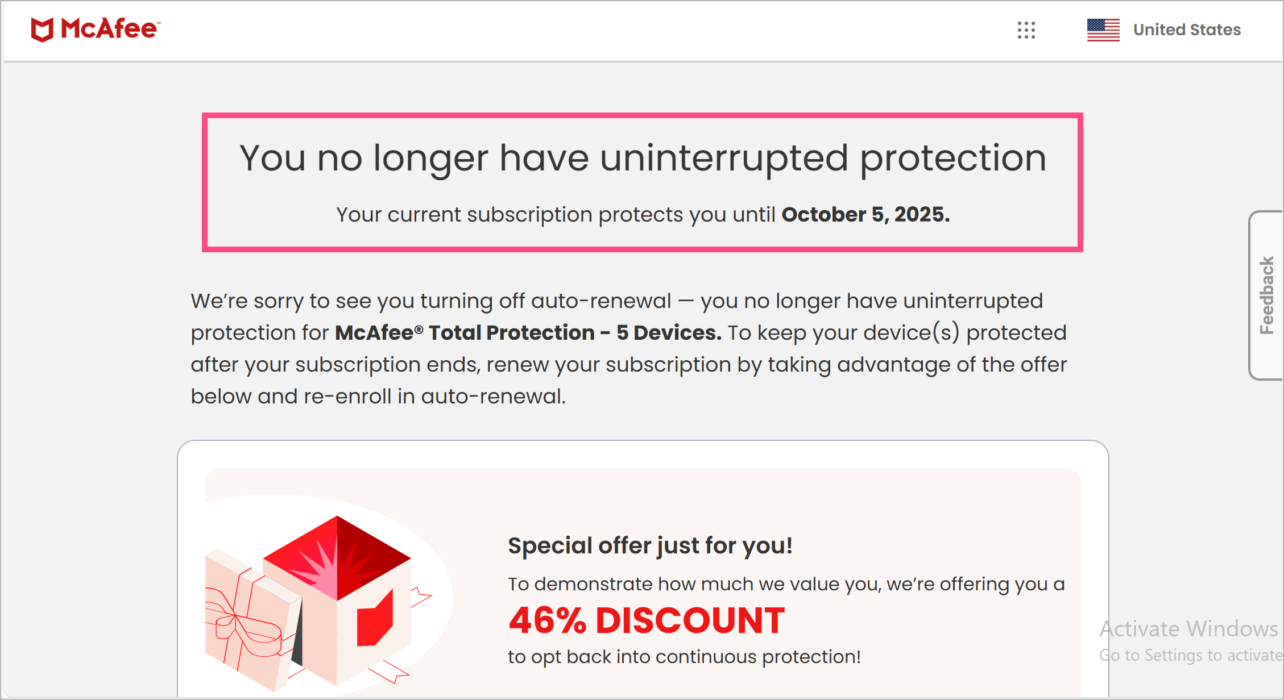Click bold 'McAfee Total Protection – 5 Devices' text
The image size is (1284, 700).
click(528, 333)
